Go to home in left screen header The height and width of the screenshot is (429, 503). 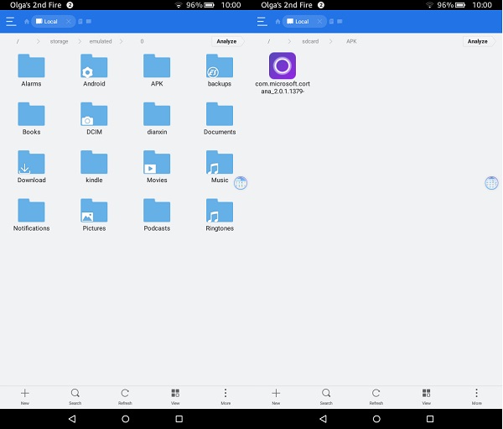(x=27, y=22)
